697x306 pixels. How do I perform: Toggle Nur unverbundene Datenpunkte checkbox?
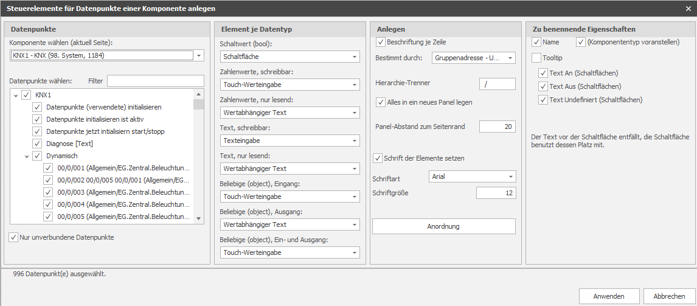tap(13, 237)
